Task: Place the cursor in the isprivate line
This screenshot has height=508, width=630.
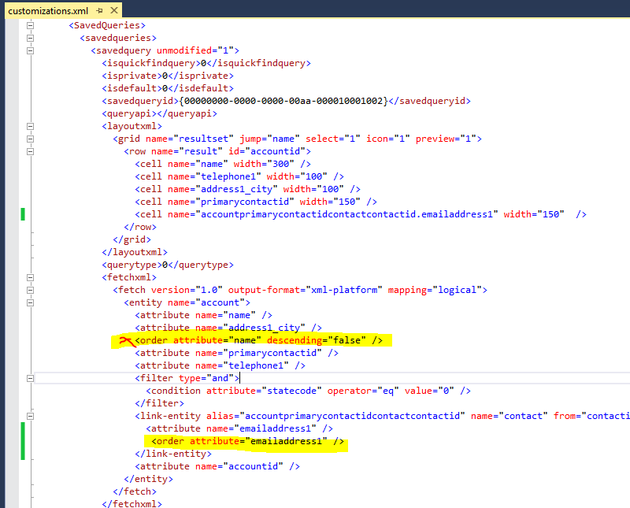Action: (168, 76)
